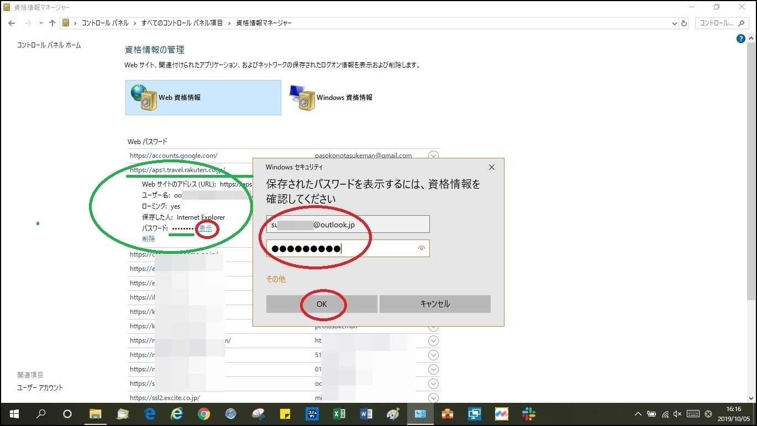Click コントロール パネル breadcrumb
Viewport: 757px width, 426px height.
coord(105,23)
